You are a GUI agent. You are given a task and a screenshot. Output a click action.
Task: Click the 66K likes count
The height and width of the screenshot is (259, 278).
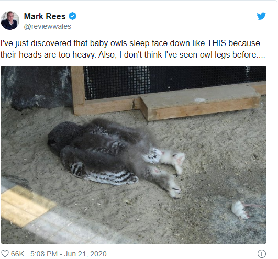point(17,254)
